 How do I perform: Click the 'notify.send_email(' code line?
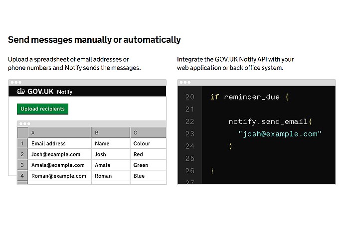click(270, 121)
